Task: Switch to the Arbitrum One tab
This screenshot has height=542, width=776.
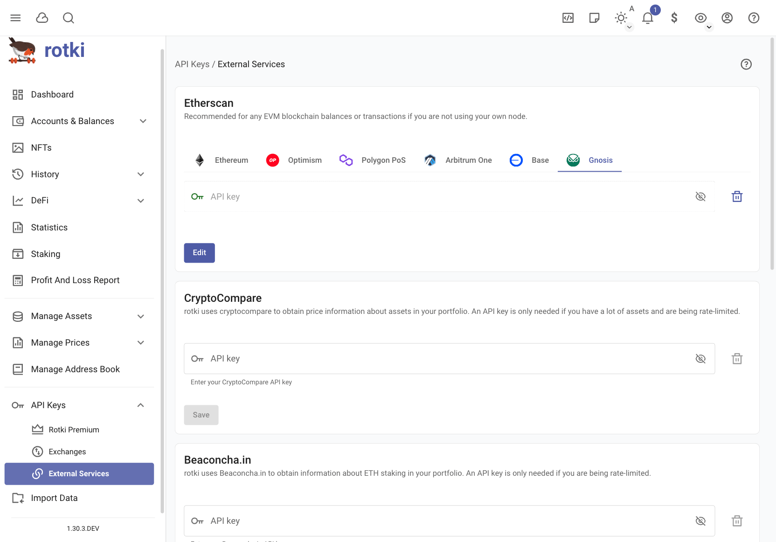Action: coord(458,160)
